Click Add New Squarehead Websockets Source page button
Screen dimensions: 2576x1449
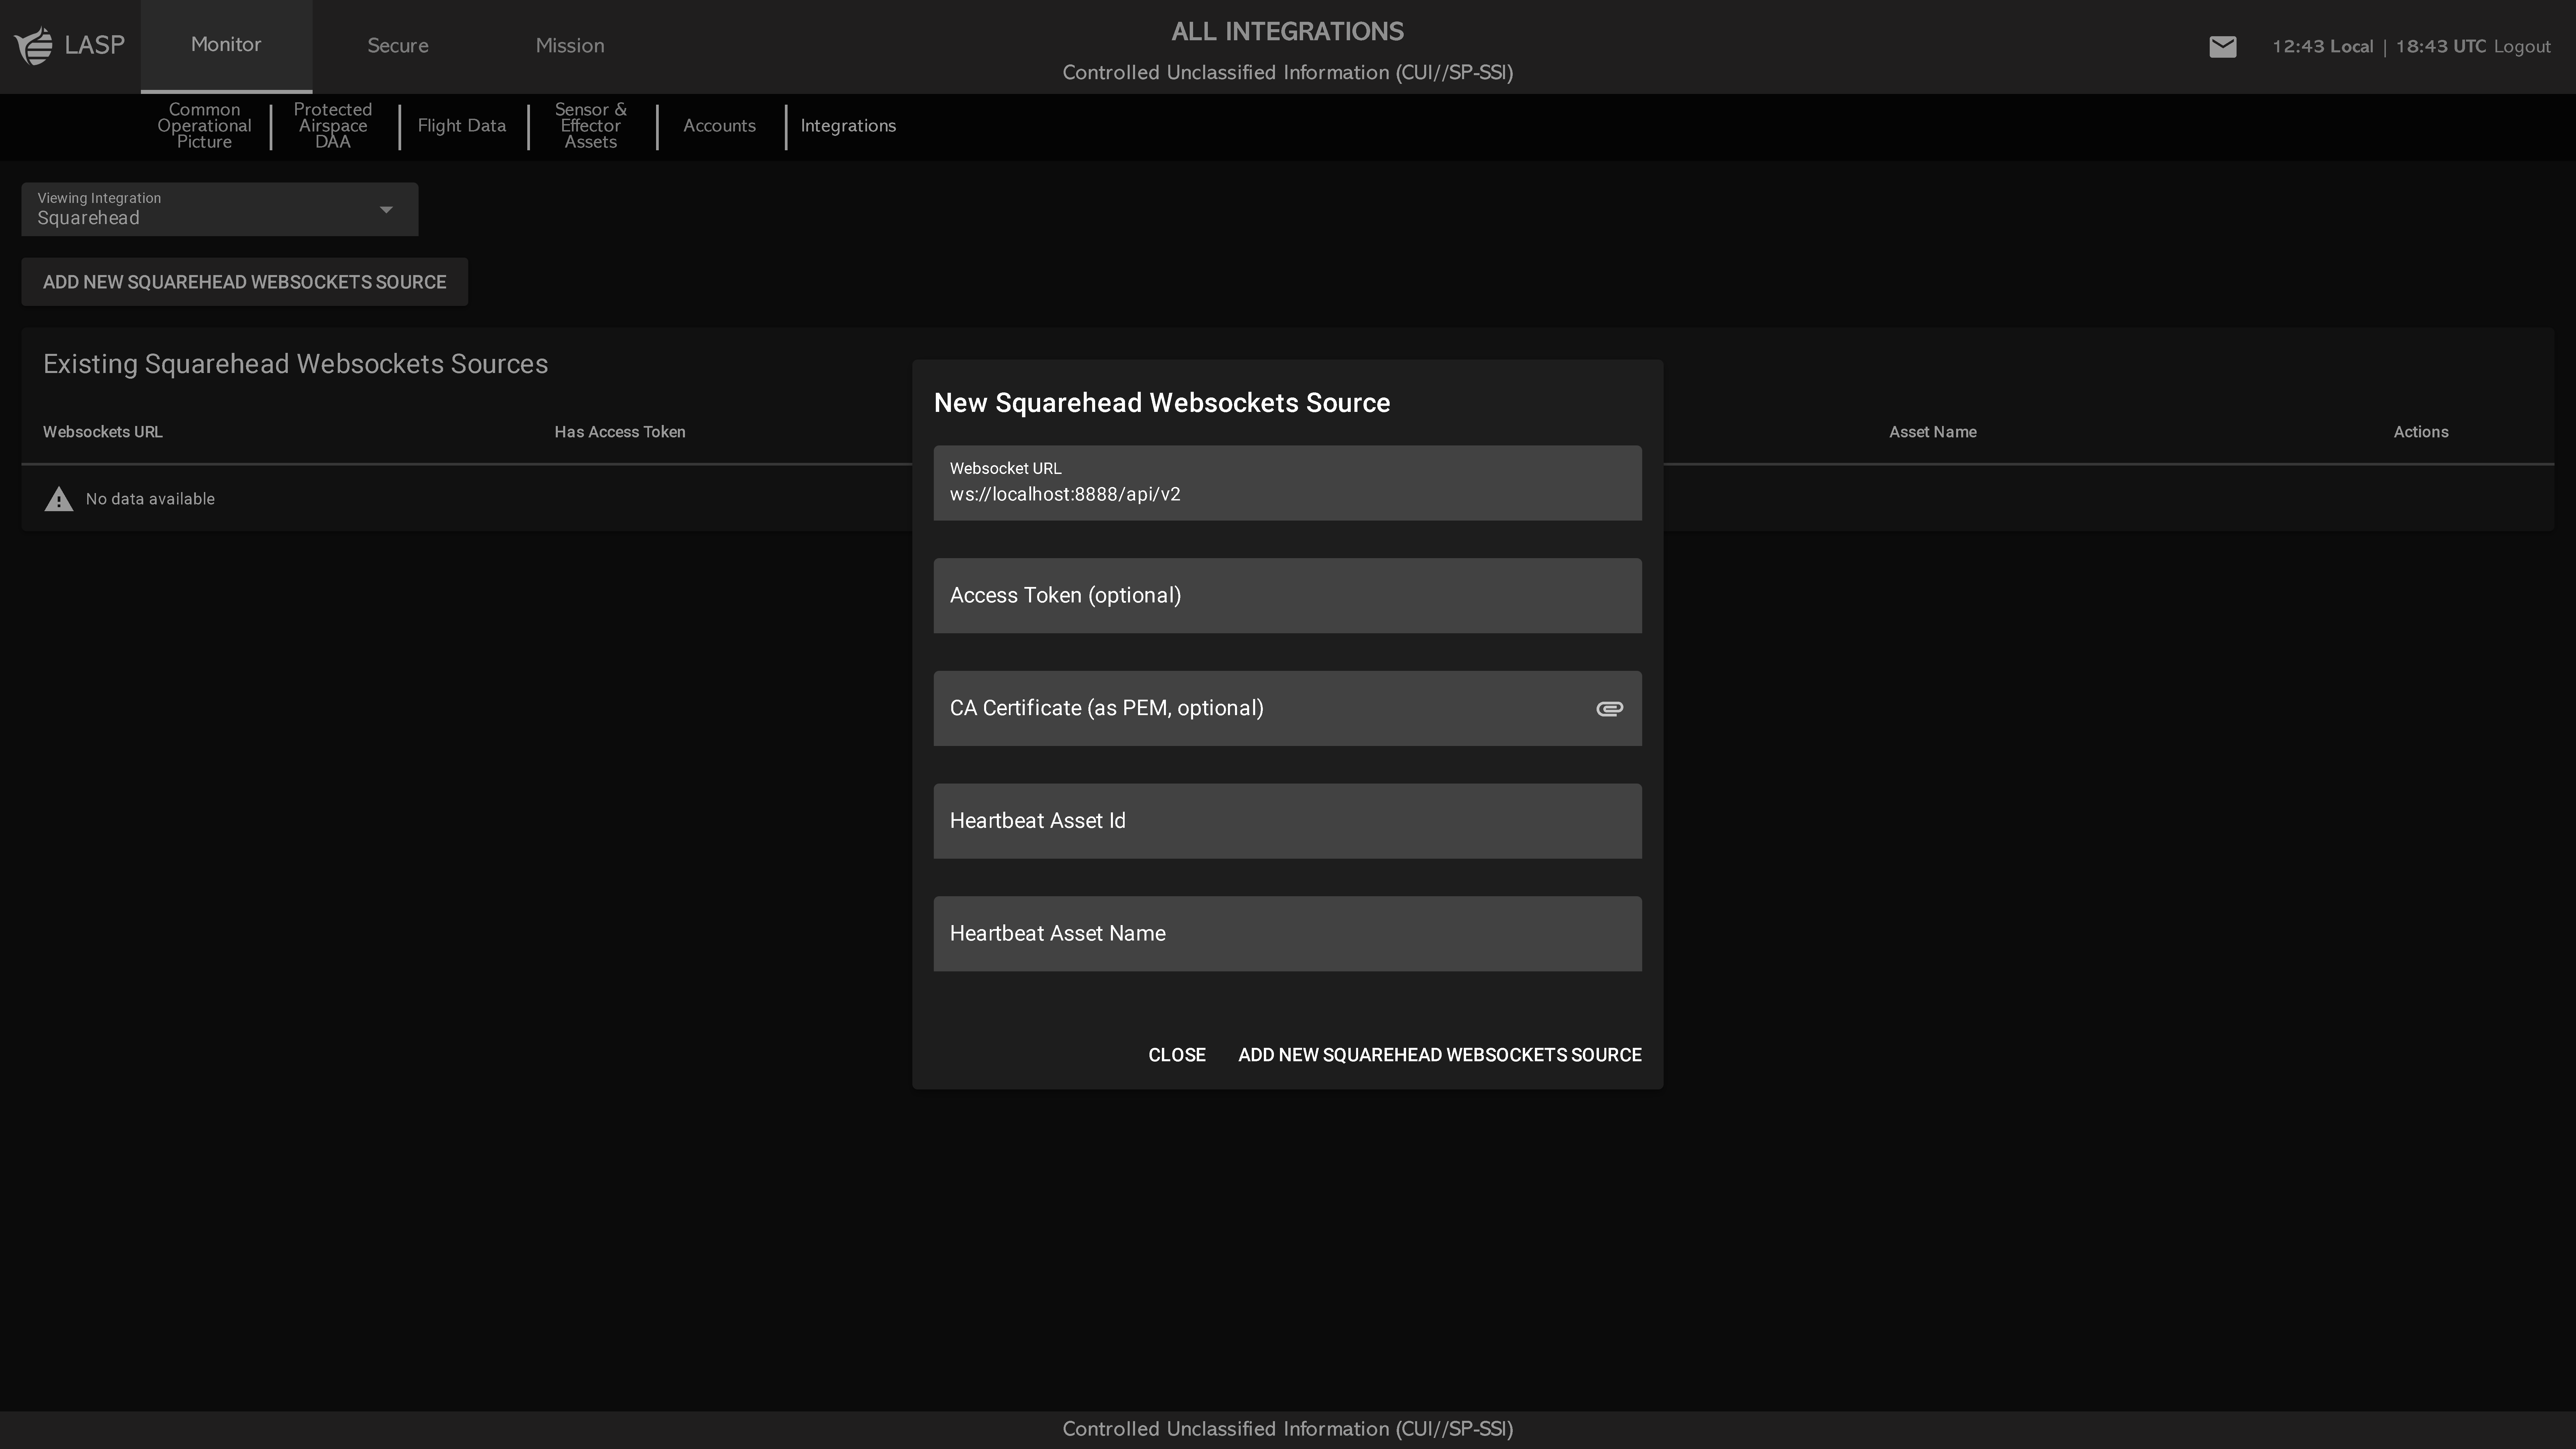click(244, 282)
